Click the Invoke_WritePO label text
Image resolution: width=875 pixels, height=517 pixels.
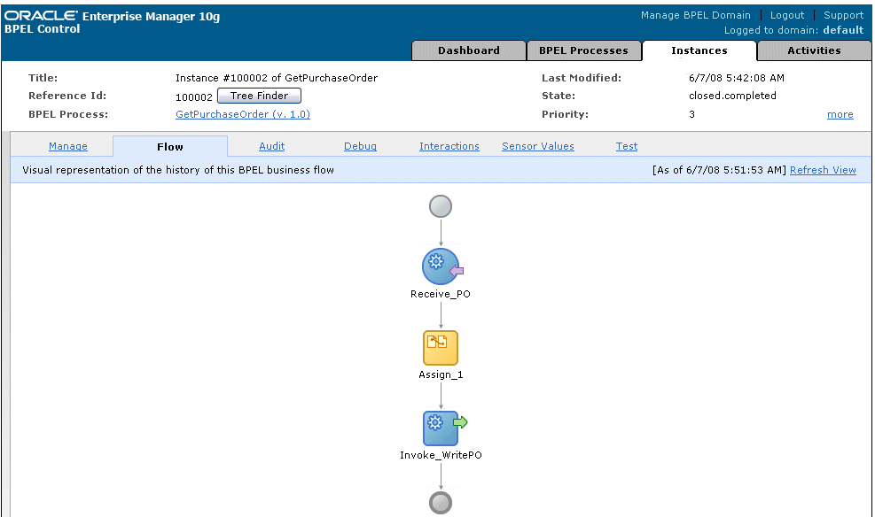pos(441,455)
